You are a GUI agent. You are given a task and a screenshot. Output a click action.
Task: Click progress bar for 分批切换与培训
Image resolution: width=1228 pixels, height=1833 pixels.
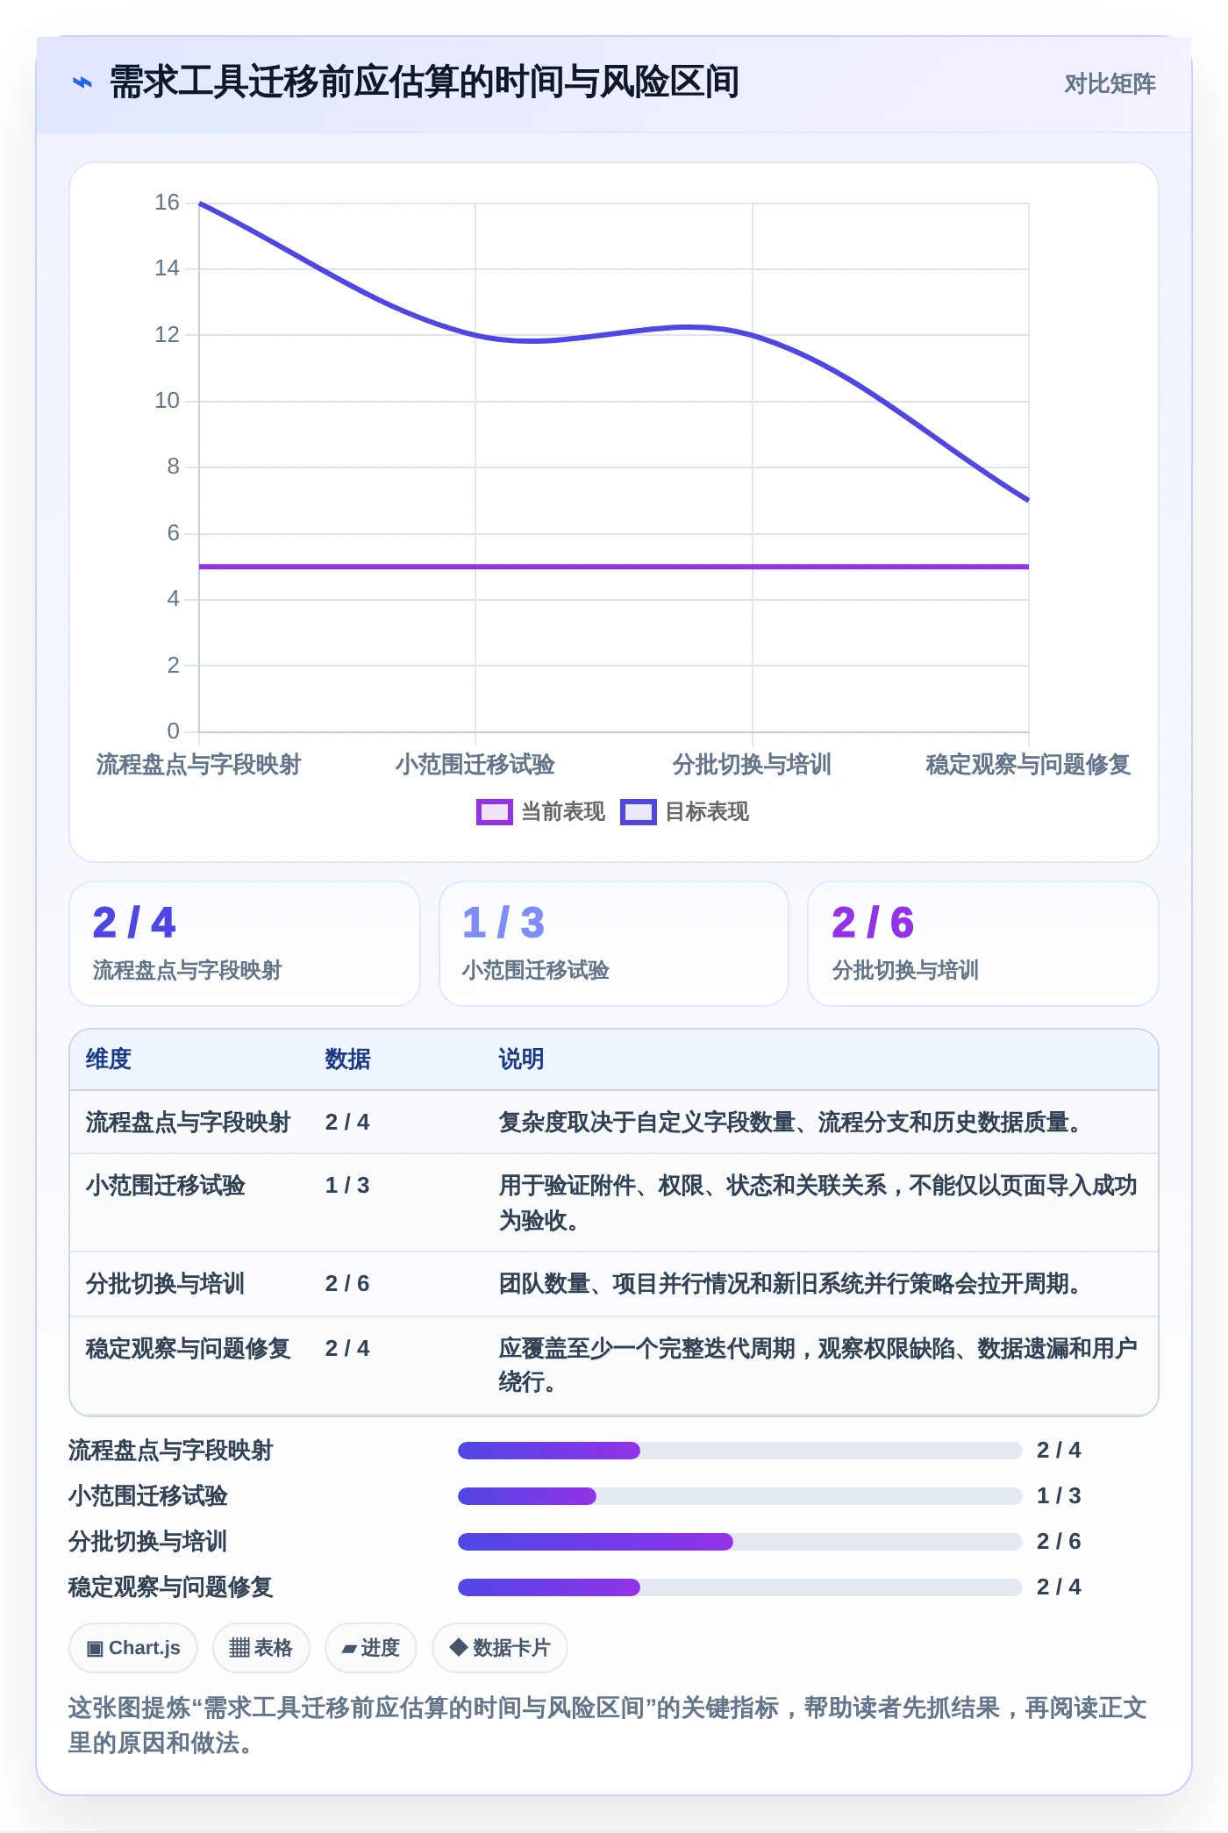click(740, 1542)
